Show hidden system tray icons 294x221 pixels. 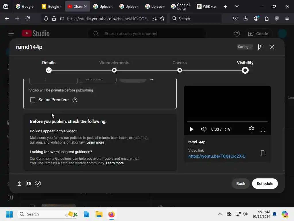coord(220,214)
